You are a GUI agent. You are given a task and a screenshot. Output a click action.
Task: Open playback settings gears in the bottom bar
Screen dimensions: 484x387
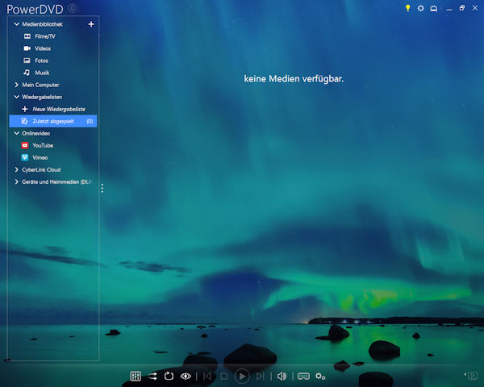(x=320, y=377)
